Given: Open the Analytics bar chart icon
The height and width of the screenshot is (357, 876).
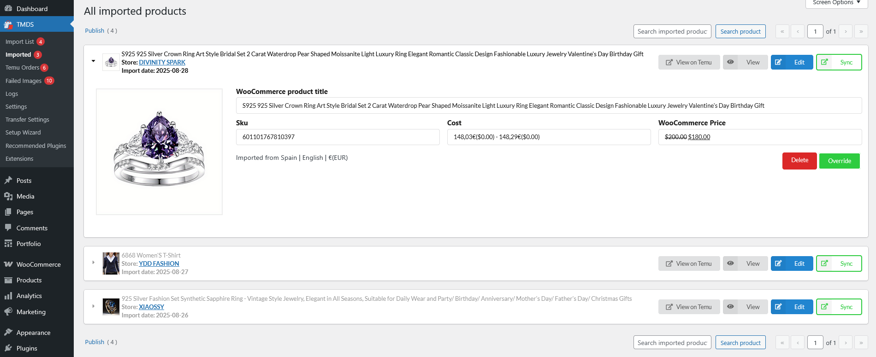Looking at the screenshot, I should (8, 296).
